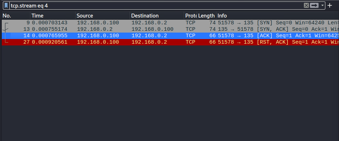
Task: Sort packets by the No. column header
Action: tap(16, 16)
